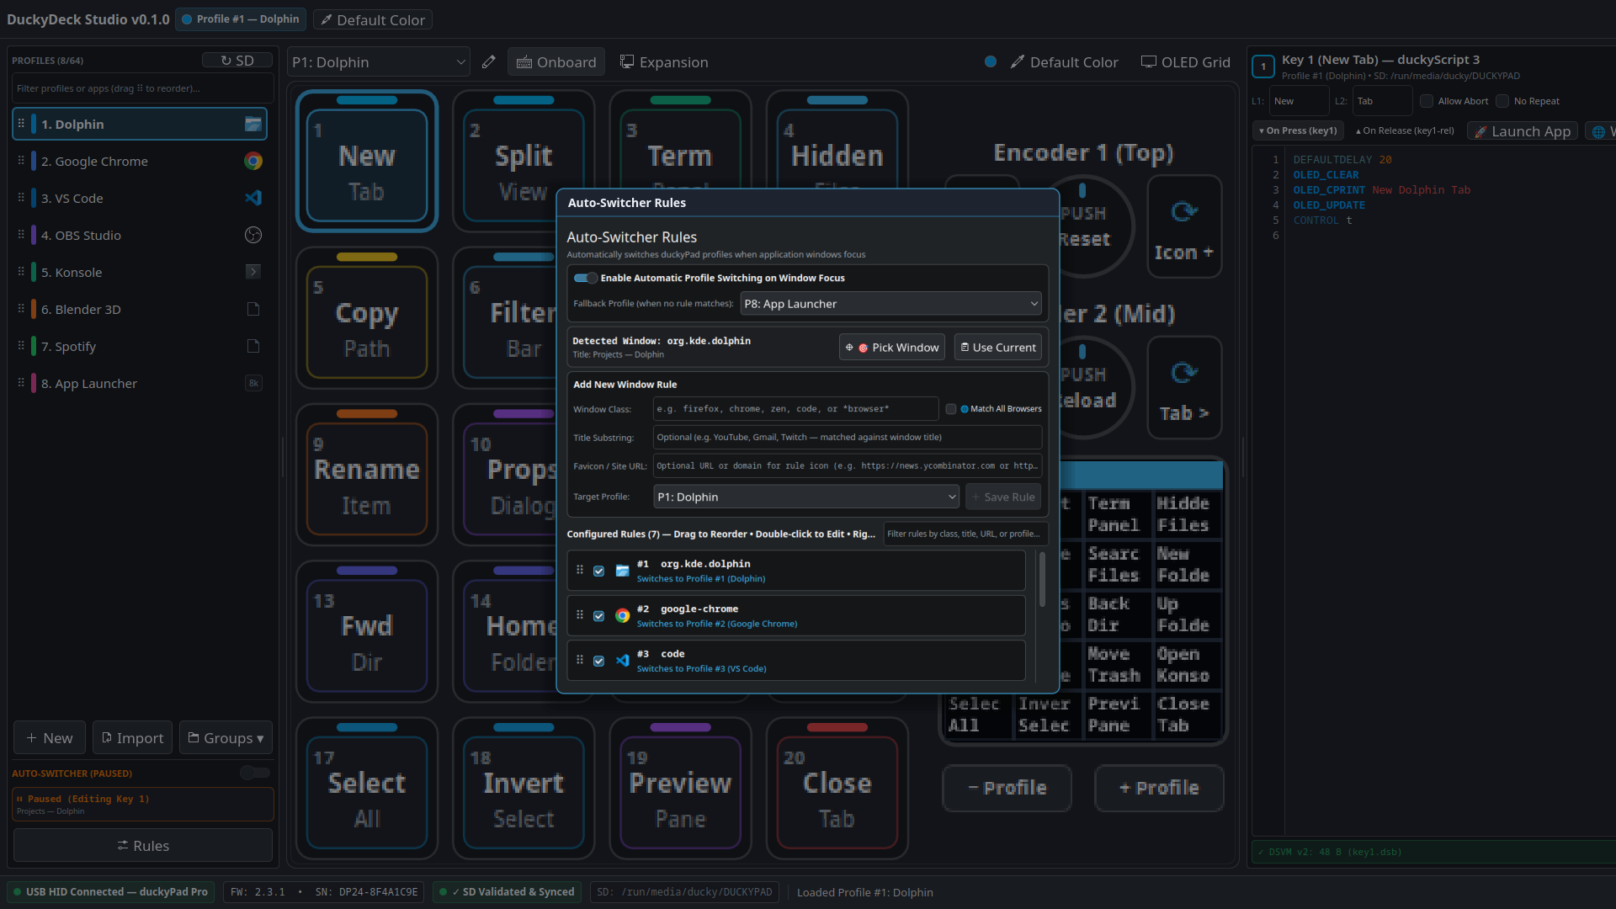Click the drag handle for Spotify profile

tap(21, 346)
